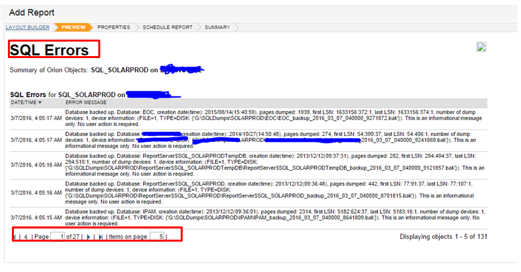Open the LAYOUT BUILDER step
The width and height of the screenshot is (521, 272).
28,27
